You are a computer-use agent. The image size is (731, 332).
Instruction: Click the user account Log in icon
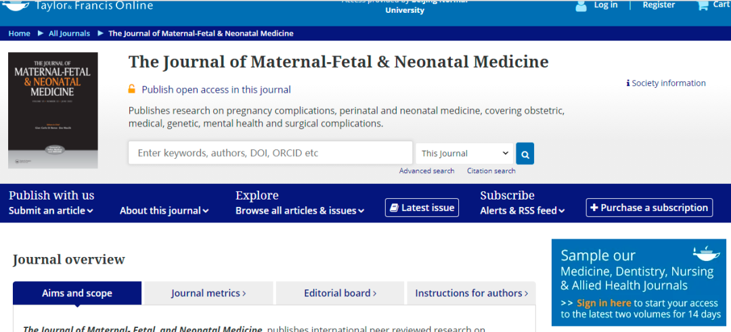[581, 6]
